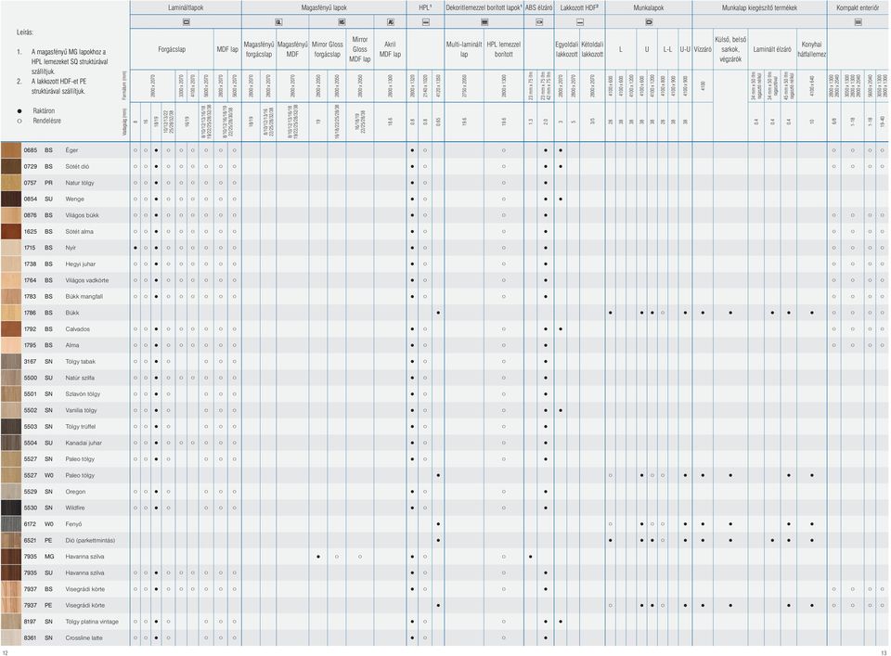This screenshot has width=891, height=656.
Task: Choose the 1715 Nyír swatch
Action: [x=11, y=248]
